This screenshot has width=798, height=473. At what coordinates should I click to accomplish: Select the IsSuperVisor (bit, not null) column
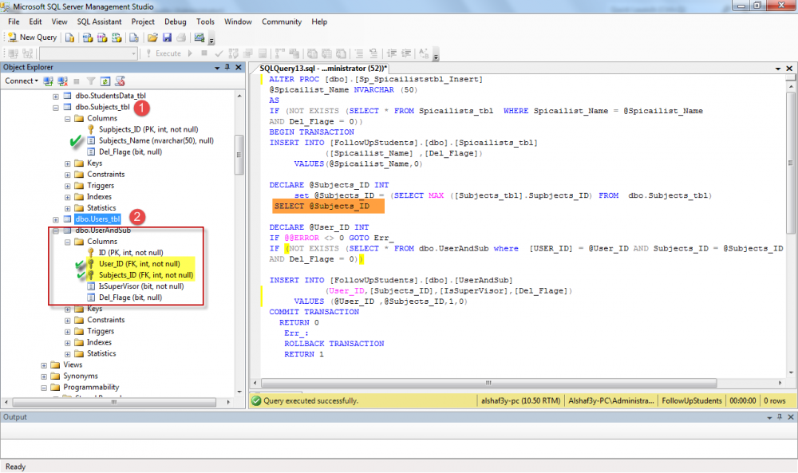[x=141, y=286]
